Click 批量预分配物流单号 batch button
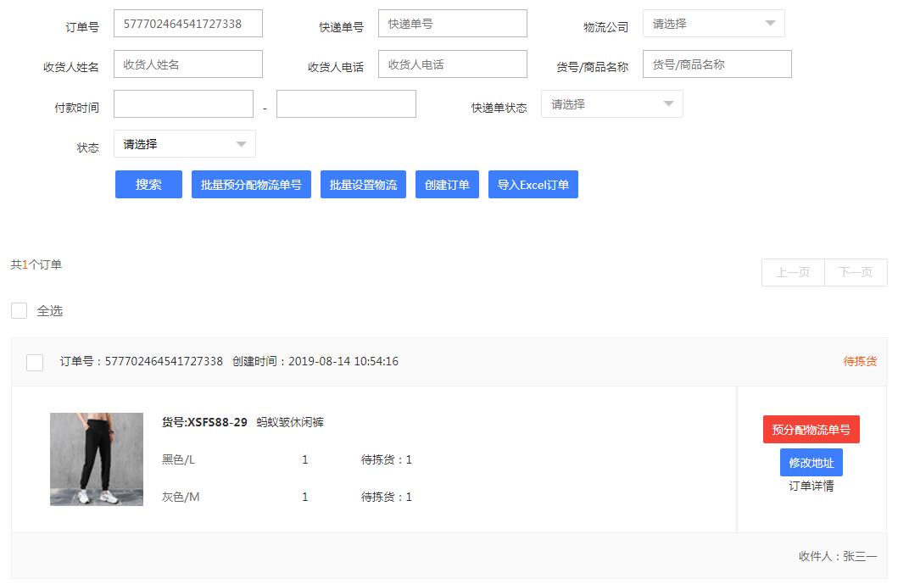The height and width of the screenshot is (584, 898). [x=250, y=184]
